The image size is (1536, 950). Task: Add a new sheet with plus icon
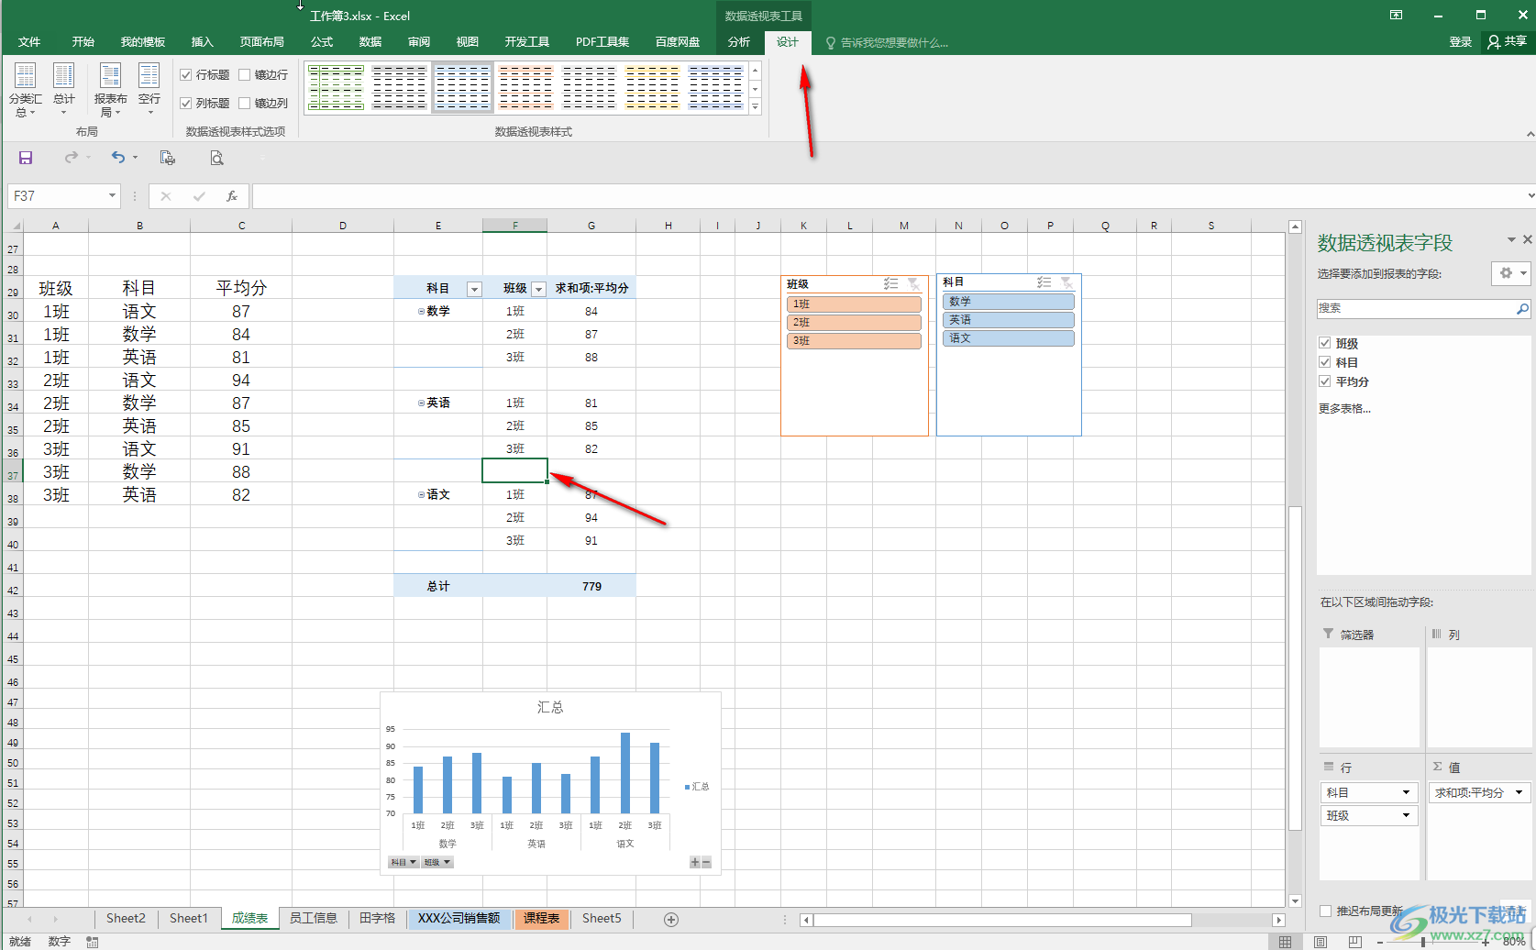pos(671,920)
